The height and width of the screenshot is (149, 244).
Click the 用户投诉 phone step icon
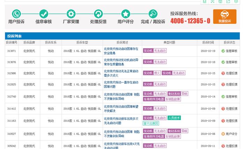coord(16,14)
